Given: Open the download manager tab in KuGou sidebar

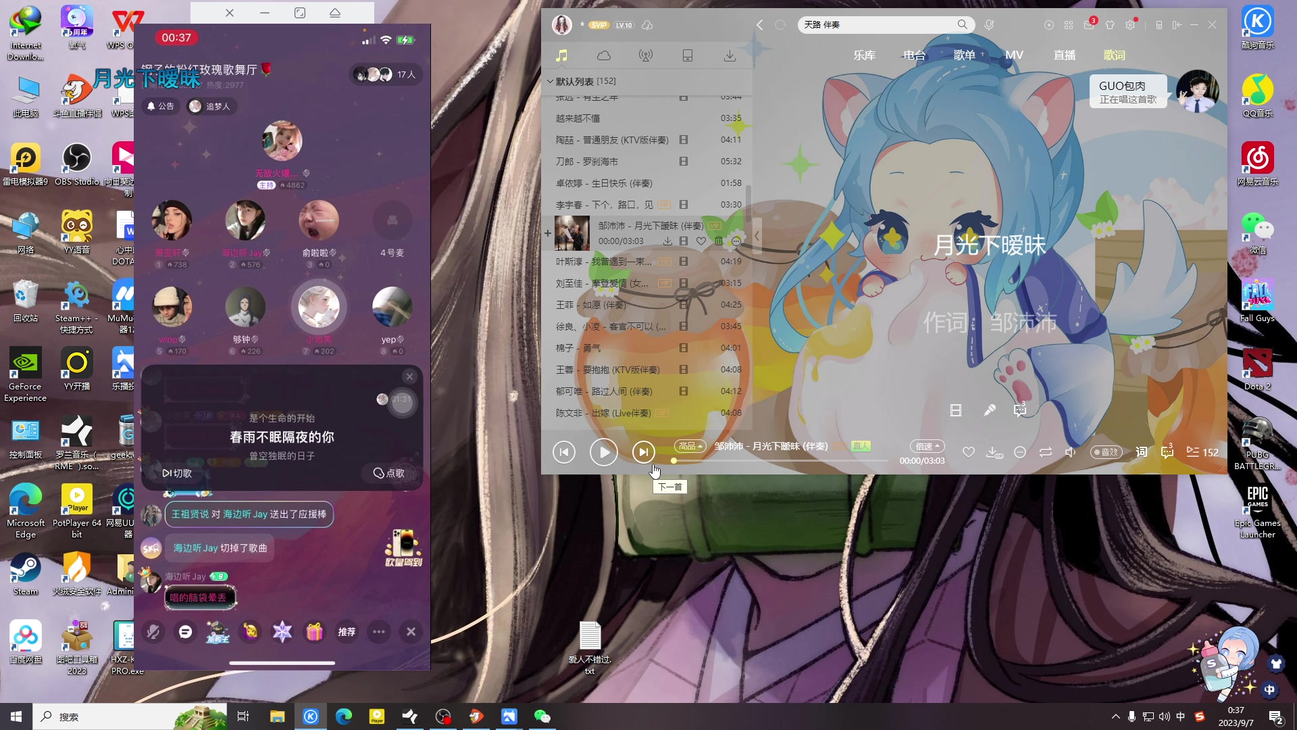Looking at the screenshot, I should coord(730,55).
